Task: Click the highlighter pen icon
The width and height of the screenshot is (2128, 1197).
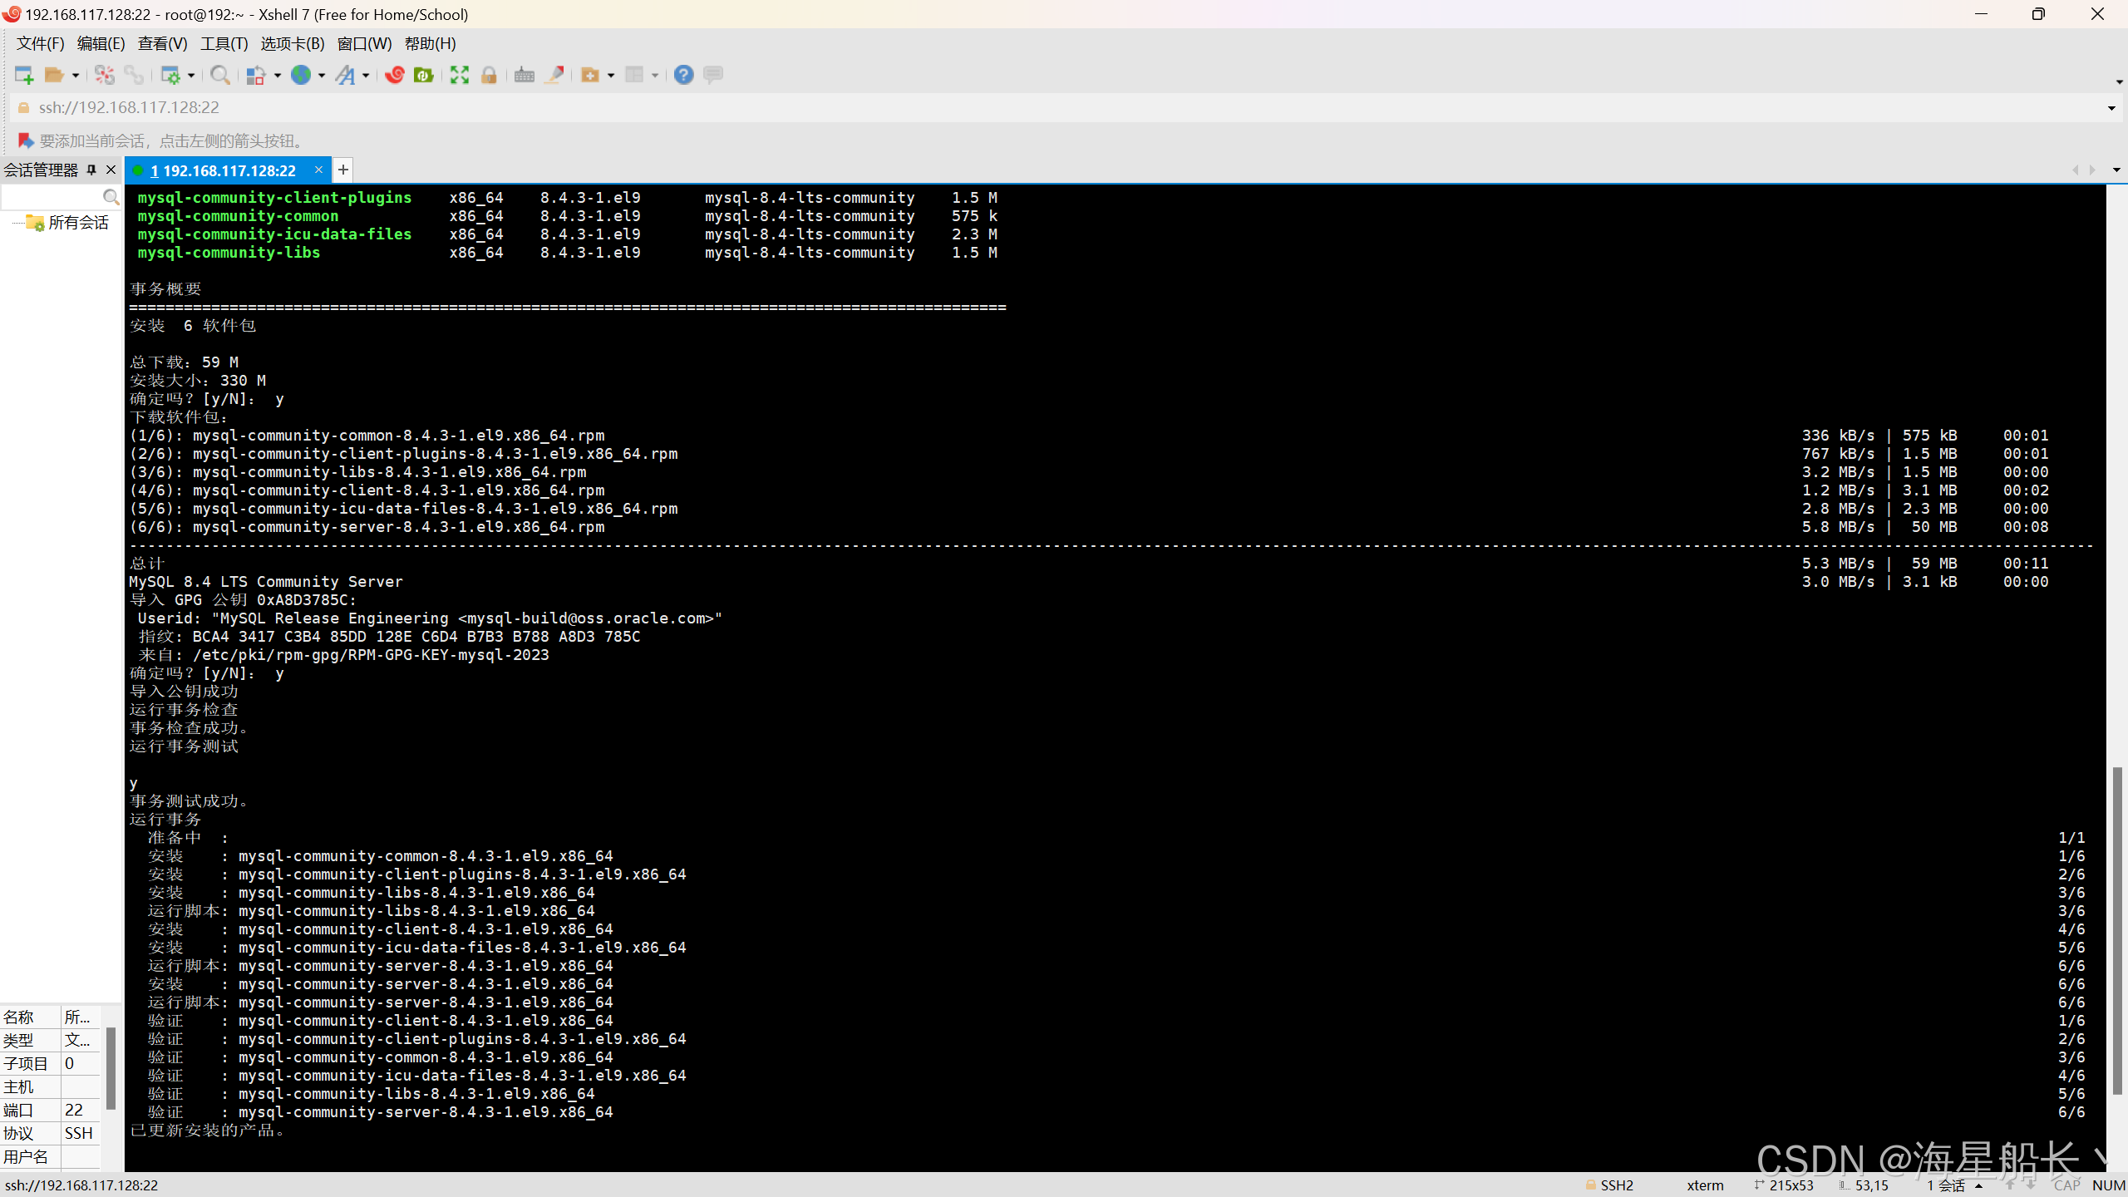Action: pos(554,75)
